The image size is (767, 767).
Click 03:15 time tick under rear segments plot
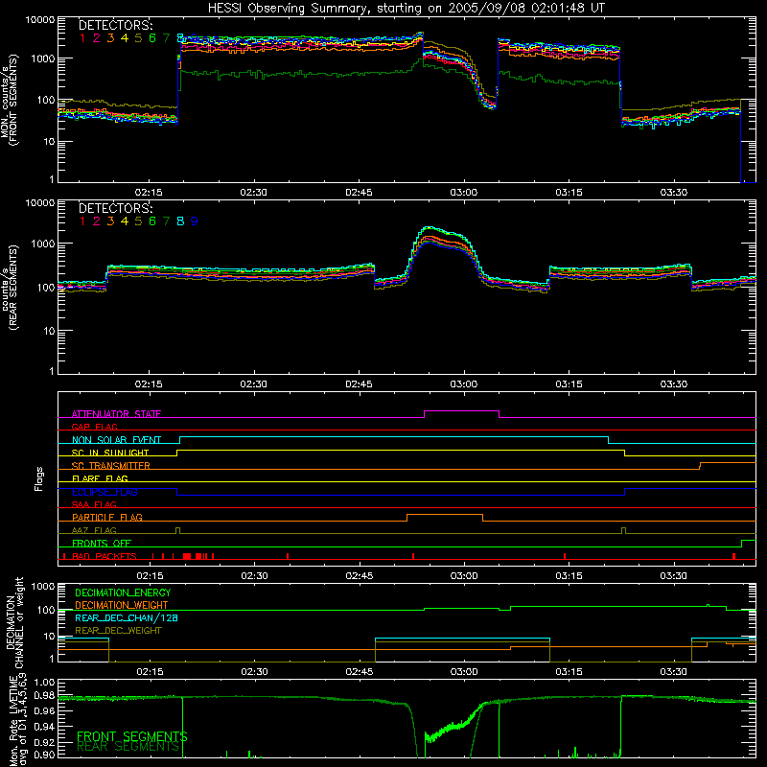click(569, 384)
